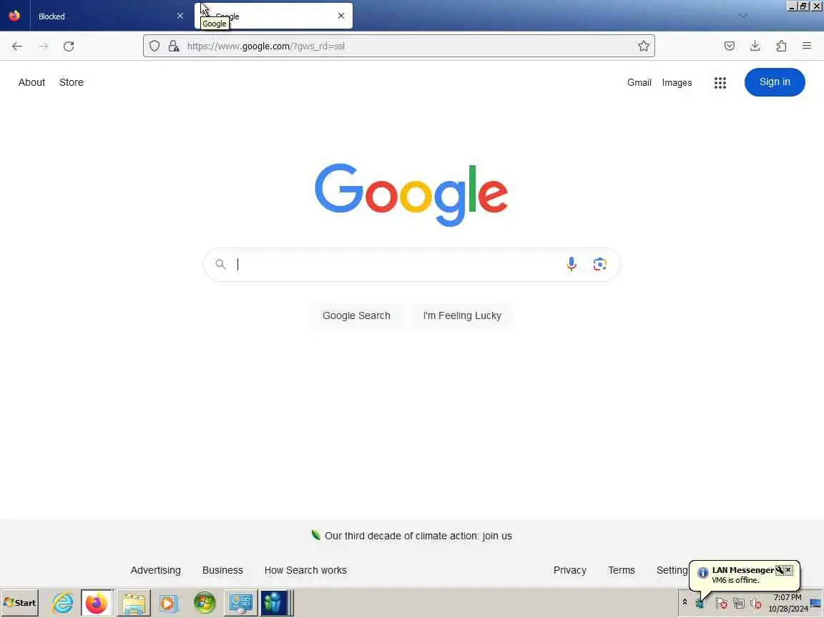Open the Firefox hamburger application menu
The height and width of the screenshot is (618, 824).
coord(807,46)
